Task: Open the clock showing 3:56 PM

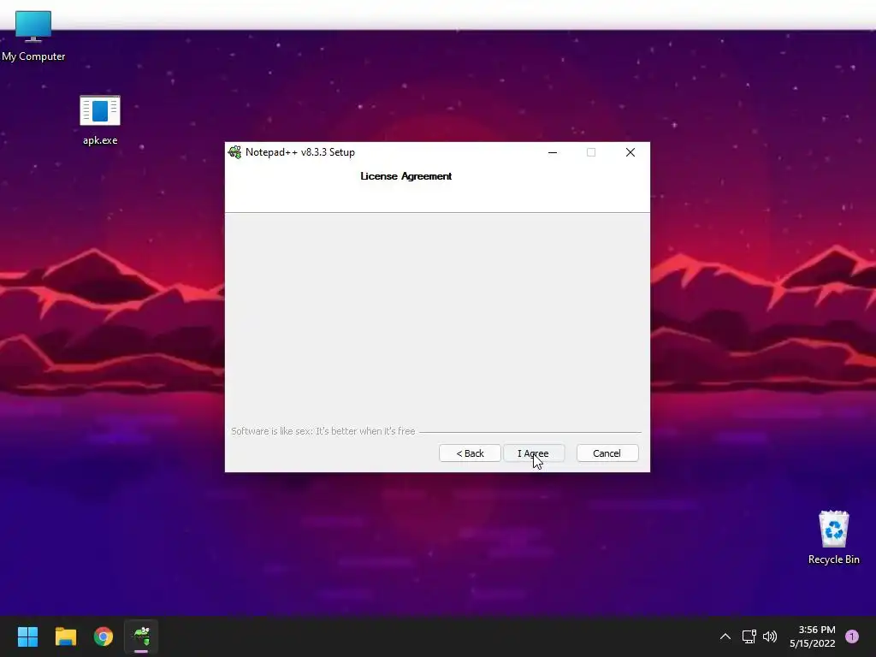Action: point(813,636)
